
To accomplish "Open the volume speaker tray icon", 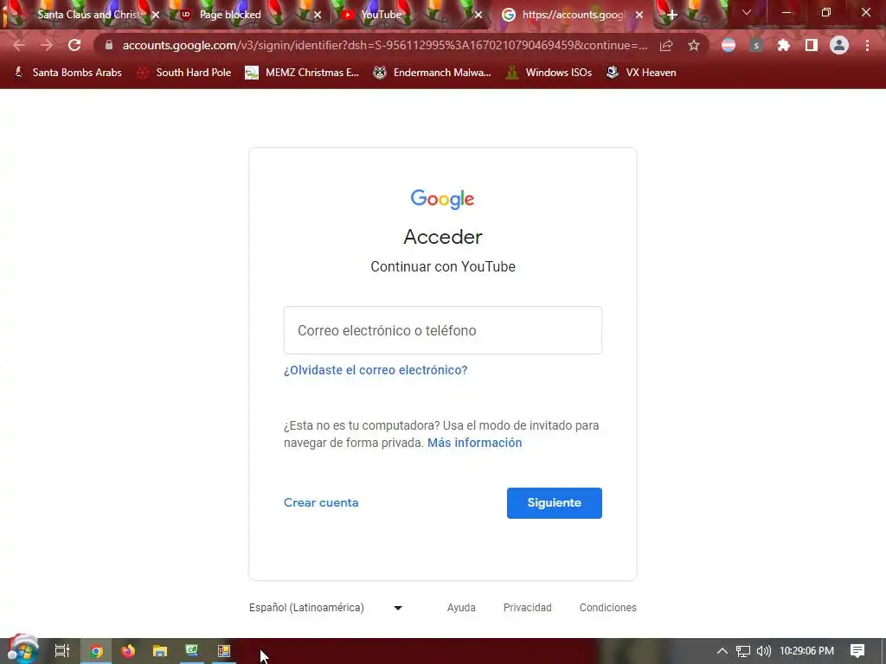I will [x=764, y=651].
